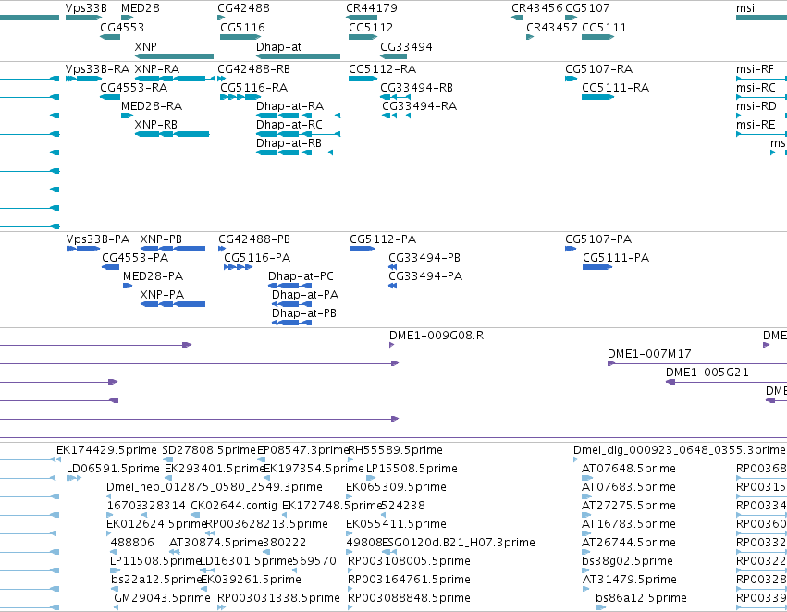Select protein label Vps33B-PA
Viewport: 787px width, 612px height.
click(98, 239)
